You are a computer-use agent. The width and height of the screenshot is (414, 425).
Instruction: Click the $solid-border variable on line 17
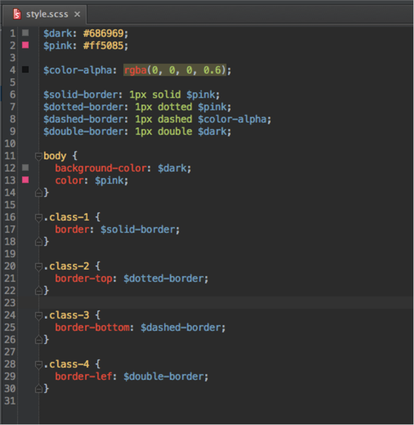[137, 229]
